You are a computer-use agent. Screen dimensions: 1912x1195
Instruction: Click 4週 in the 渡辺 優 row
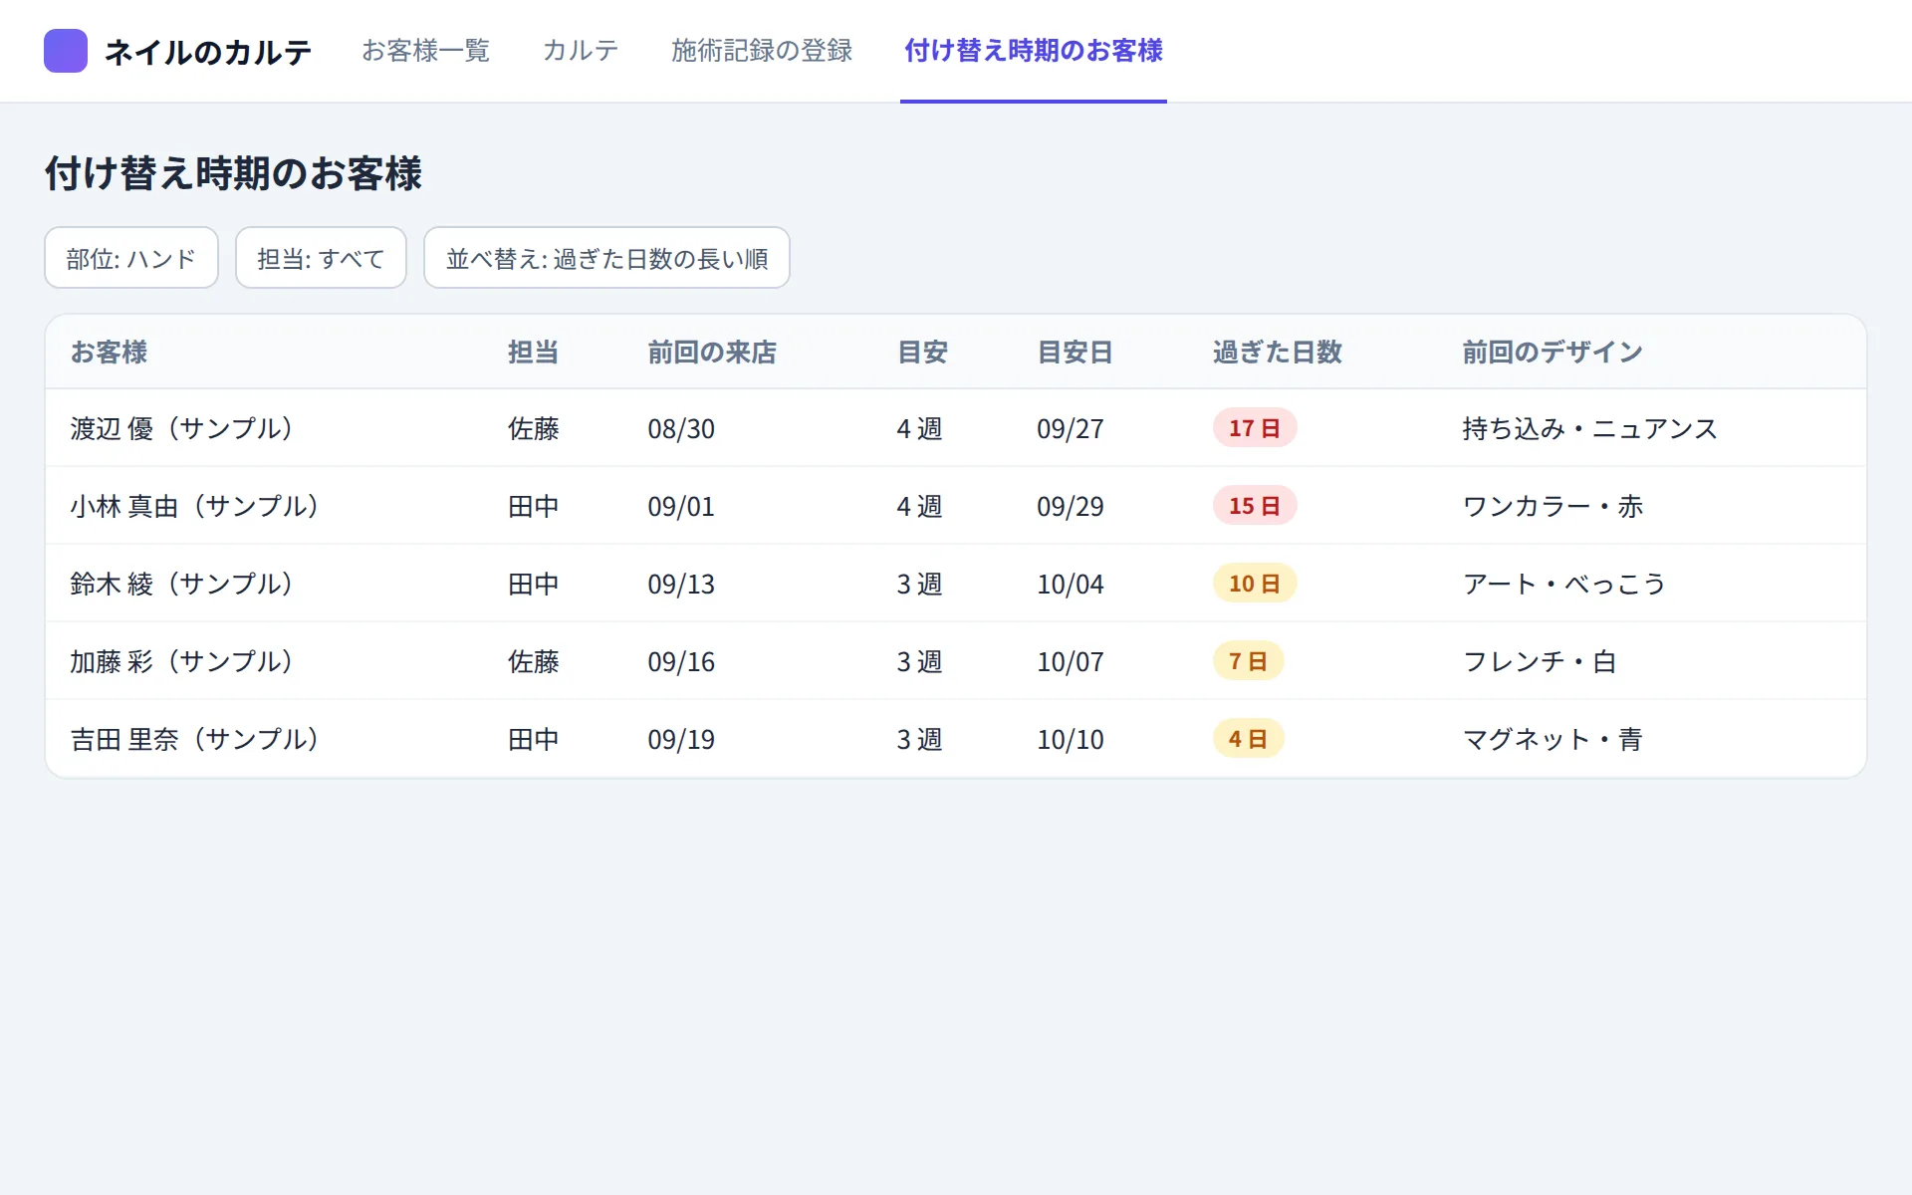[x=919, y=428]
